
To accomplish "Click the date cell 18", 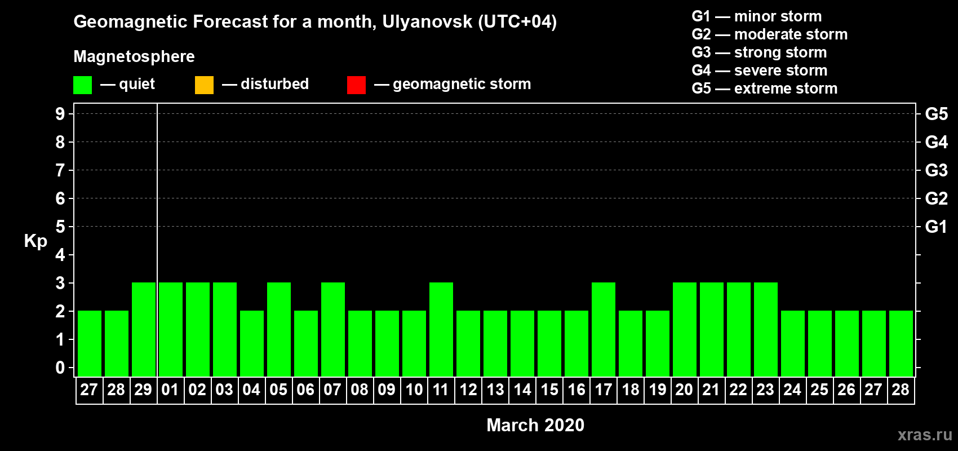I will (631, 390).
